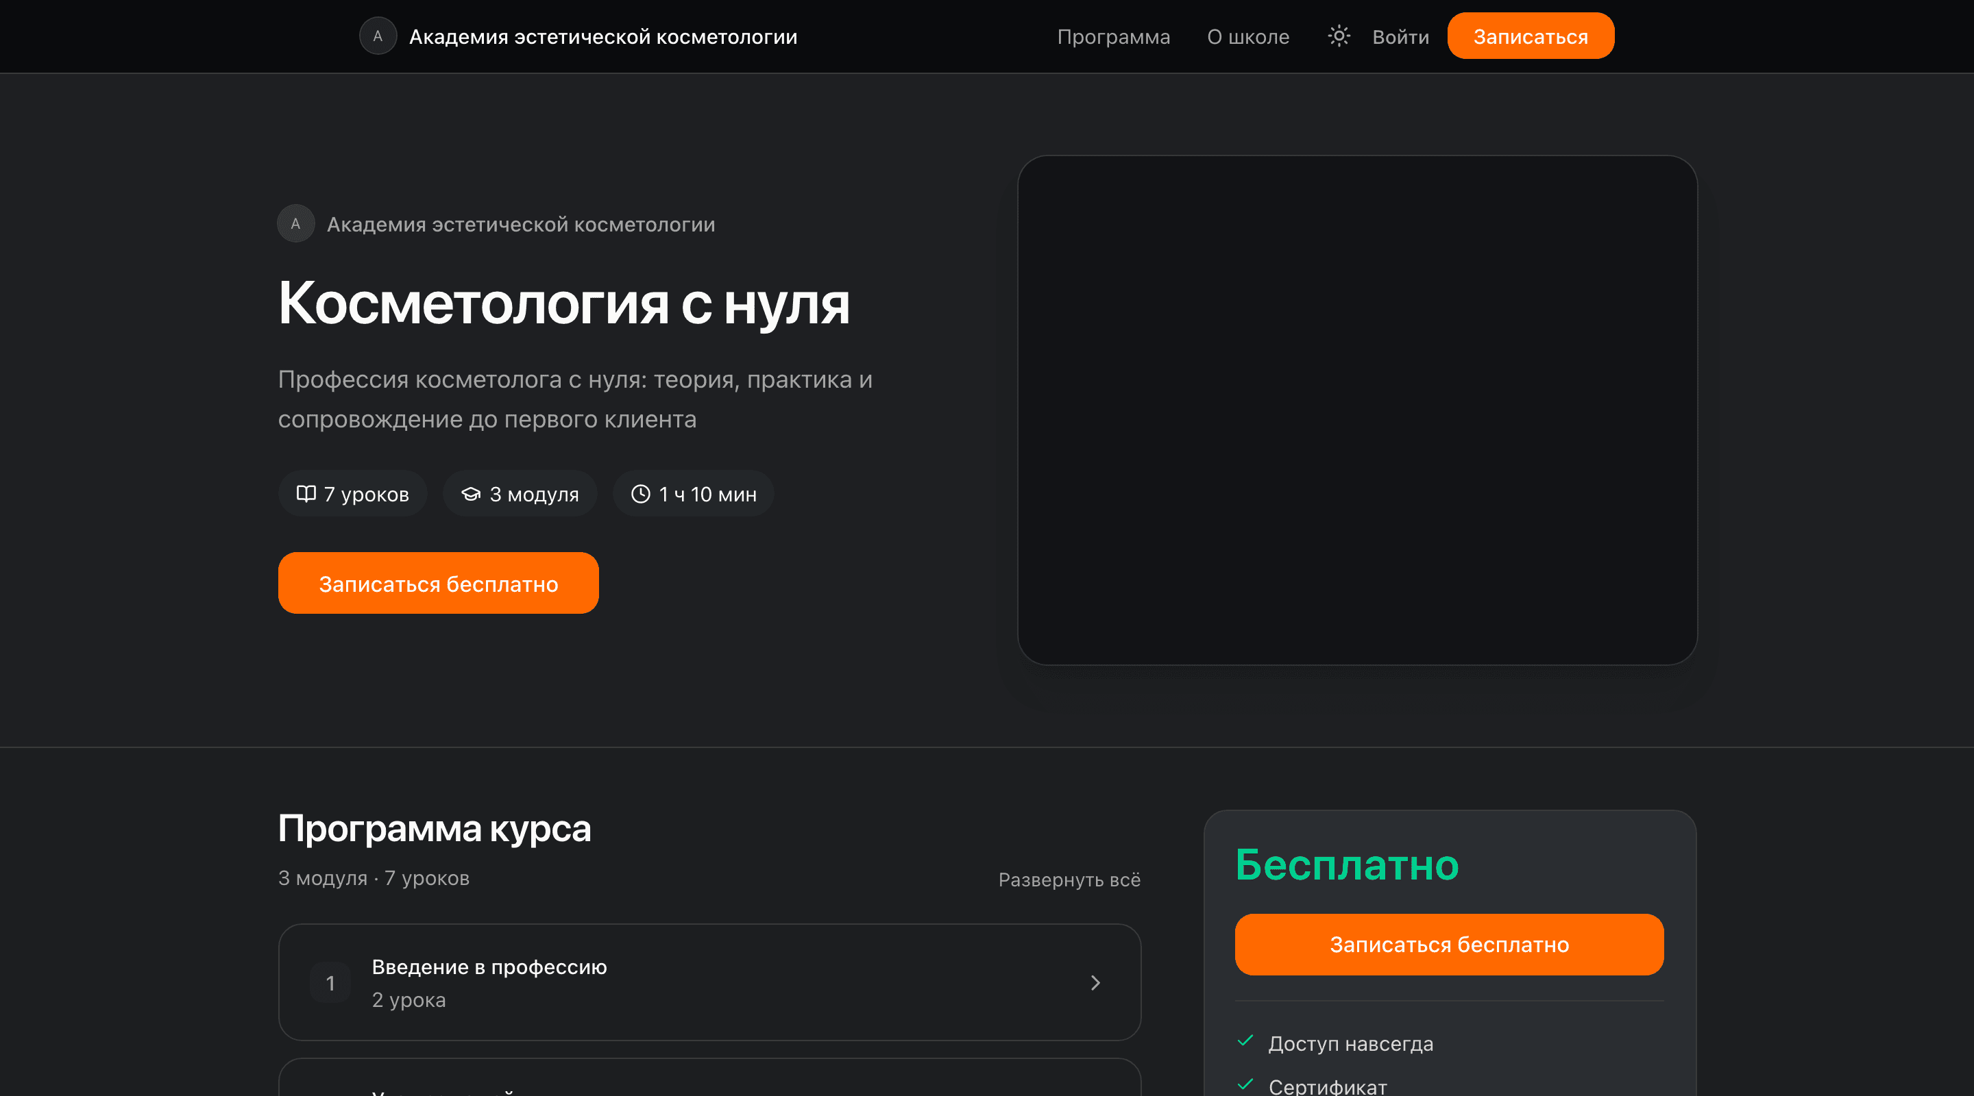The image size is (1974, 1096).
Task: Expand module Введение в профессию via chevron
Action: click(x=1095, y=983)
